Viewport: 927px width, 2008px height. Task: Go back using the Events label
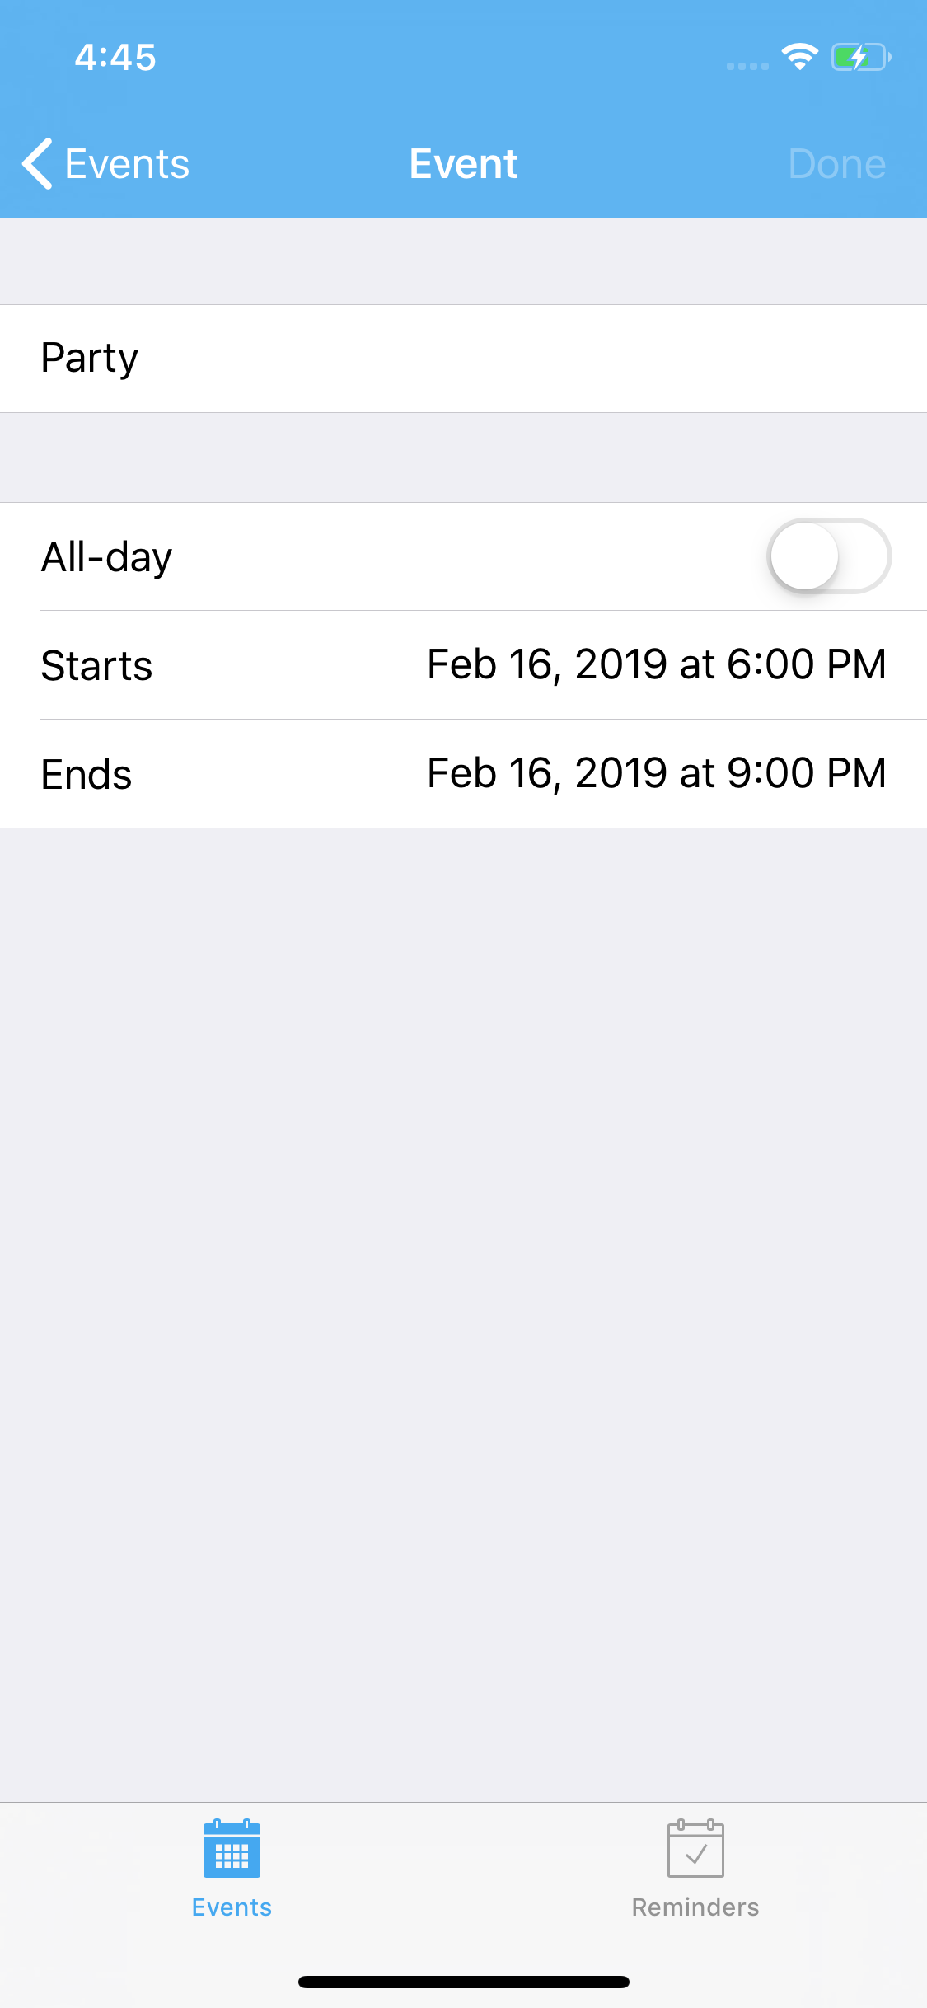point(127,164)
